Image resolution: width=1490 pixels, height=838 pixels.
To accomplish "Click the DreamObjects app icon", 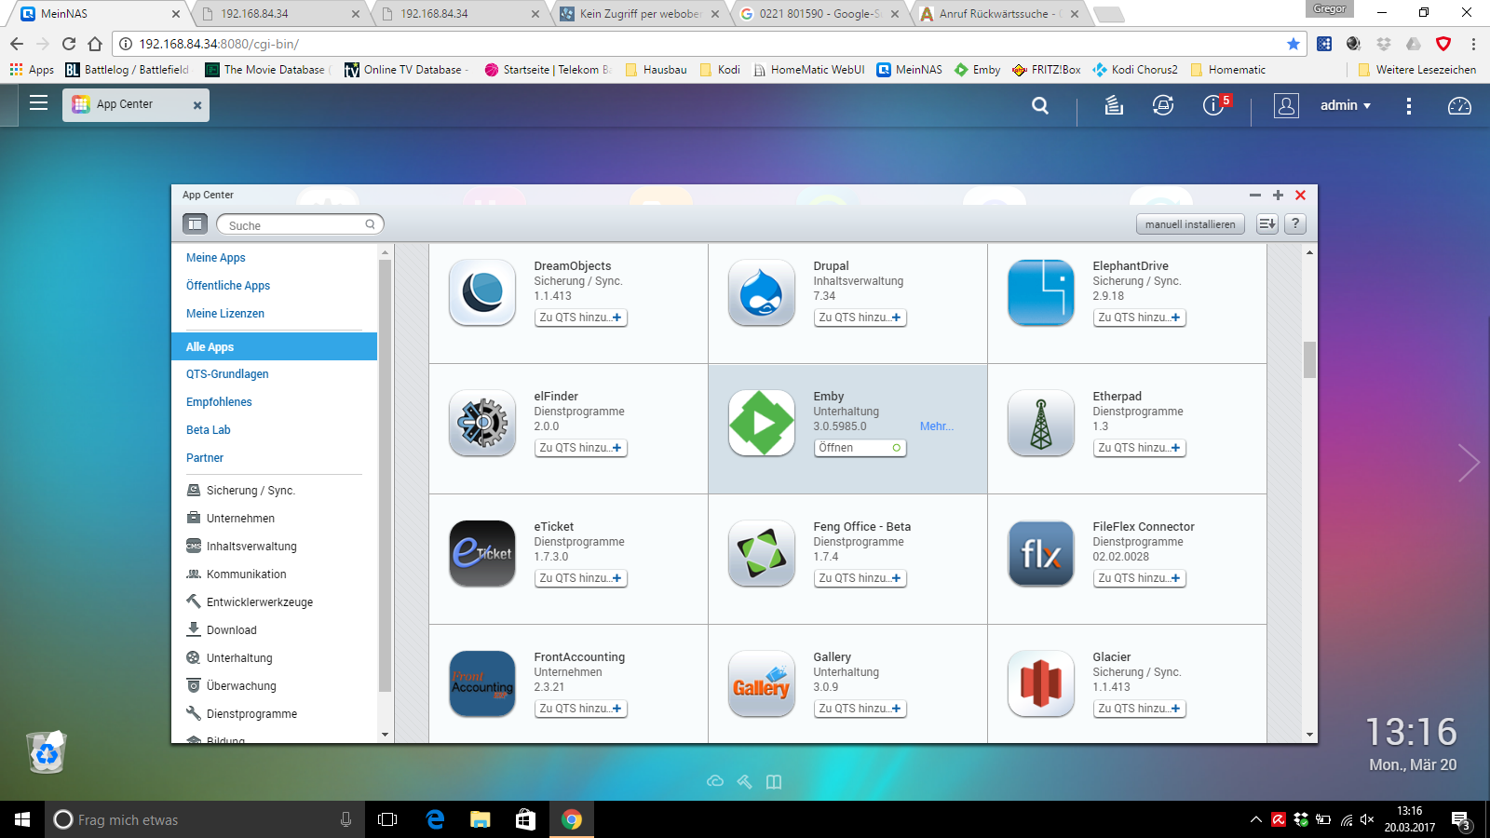I will [482, 292].
